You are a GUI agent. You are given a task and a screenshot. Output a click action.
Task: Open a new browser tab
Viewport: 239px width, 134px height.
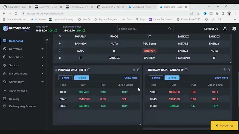click(x=193, y=7)
